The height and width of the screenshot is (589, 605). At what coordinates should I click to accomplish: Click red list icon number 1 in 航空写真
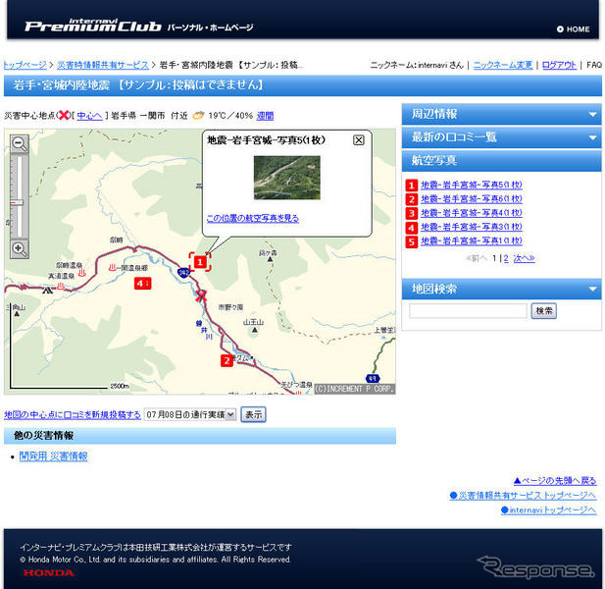[x=411, y=185]
